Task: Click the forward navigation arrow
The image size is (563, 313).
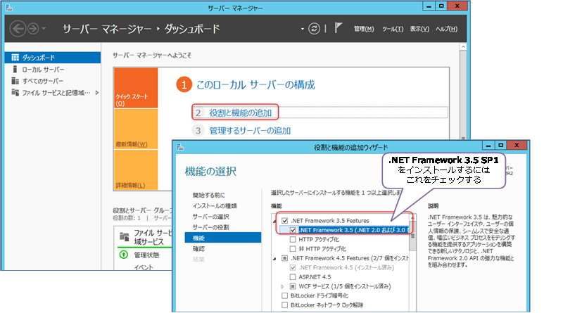Action: (x=33, y=29)
